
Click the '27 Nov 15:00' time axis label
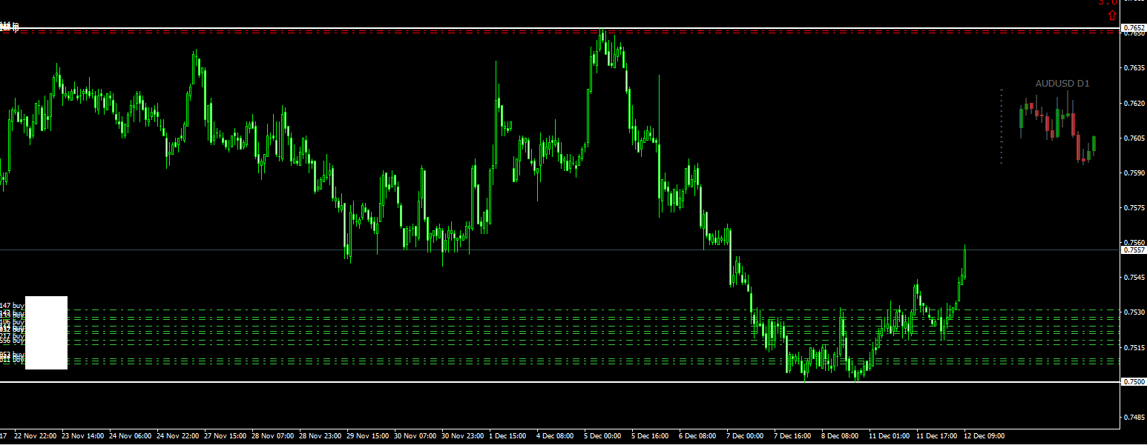pyautogui.click(x=227, y=436)
